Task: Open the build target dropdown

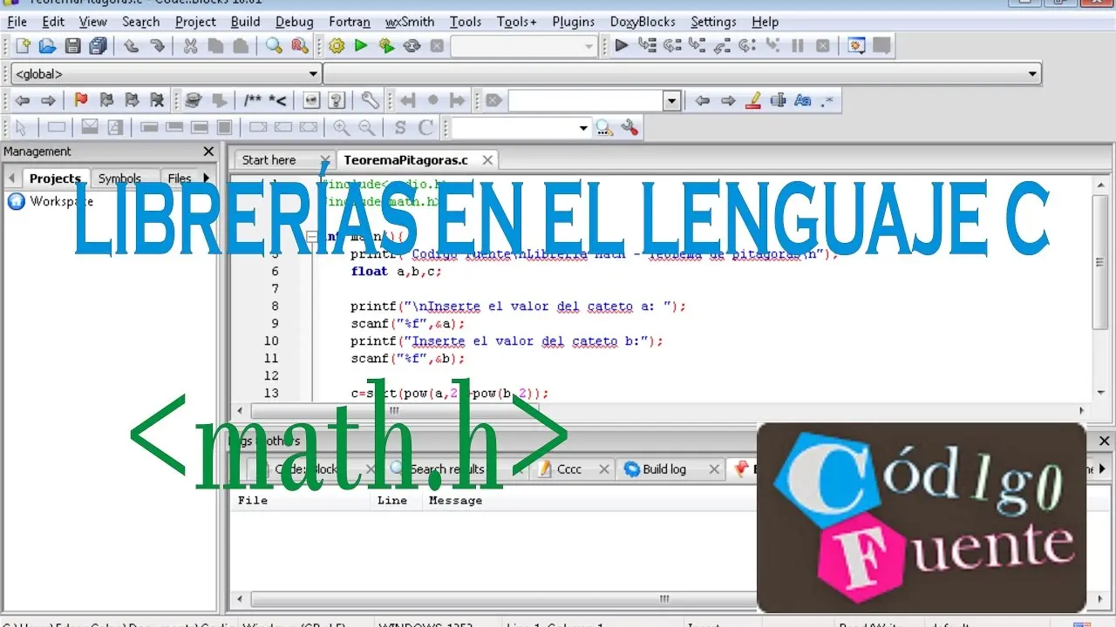Action: 589,46
